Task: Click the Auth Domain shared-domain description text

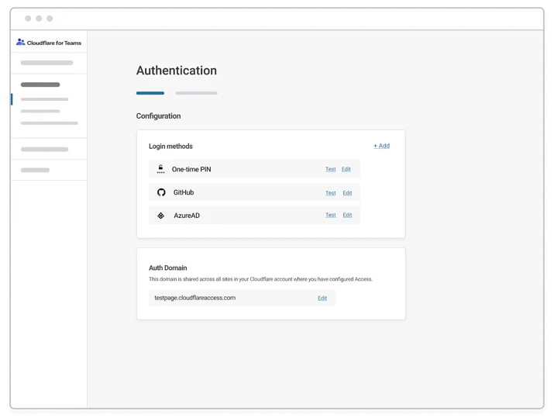Action: (x=260, y=279)
